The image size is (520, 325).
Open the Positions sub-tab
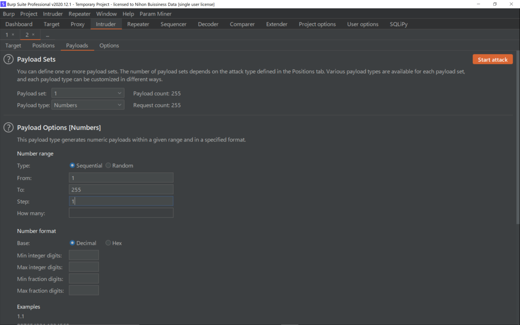point(43,45)
